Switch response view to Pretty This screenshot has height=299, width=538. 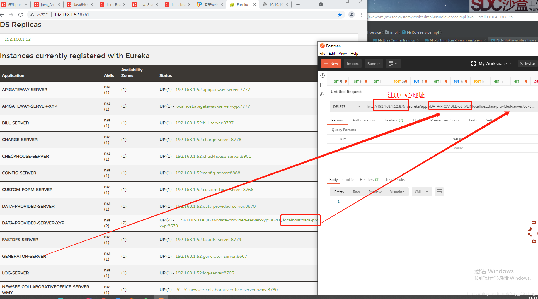339,192
